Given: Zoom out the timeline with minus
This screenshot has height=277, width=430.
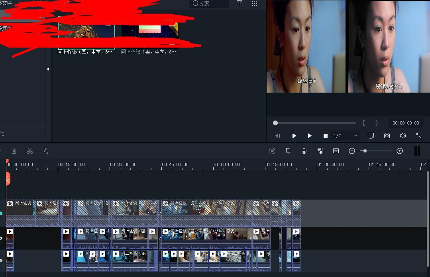Looking at the screenshot, I should 352,151.
